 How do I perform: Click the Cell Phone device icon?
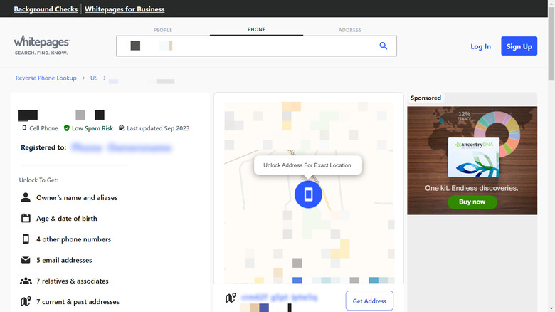[24, 128]
